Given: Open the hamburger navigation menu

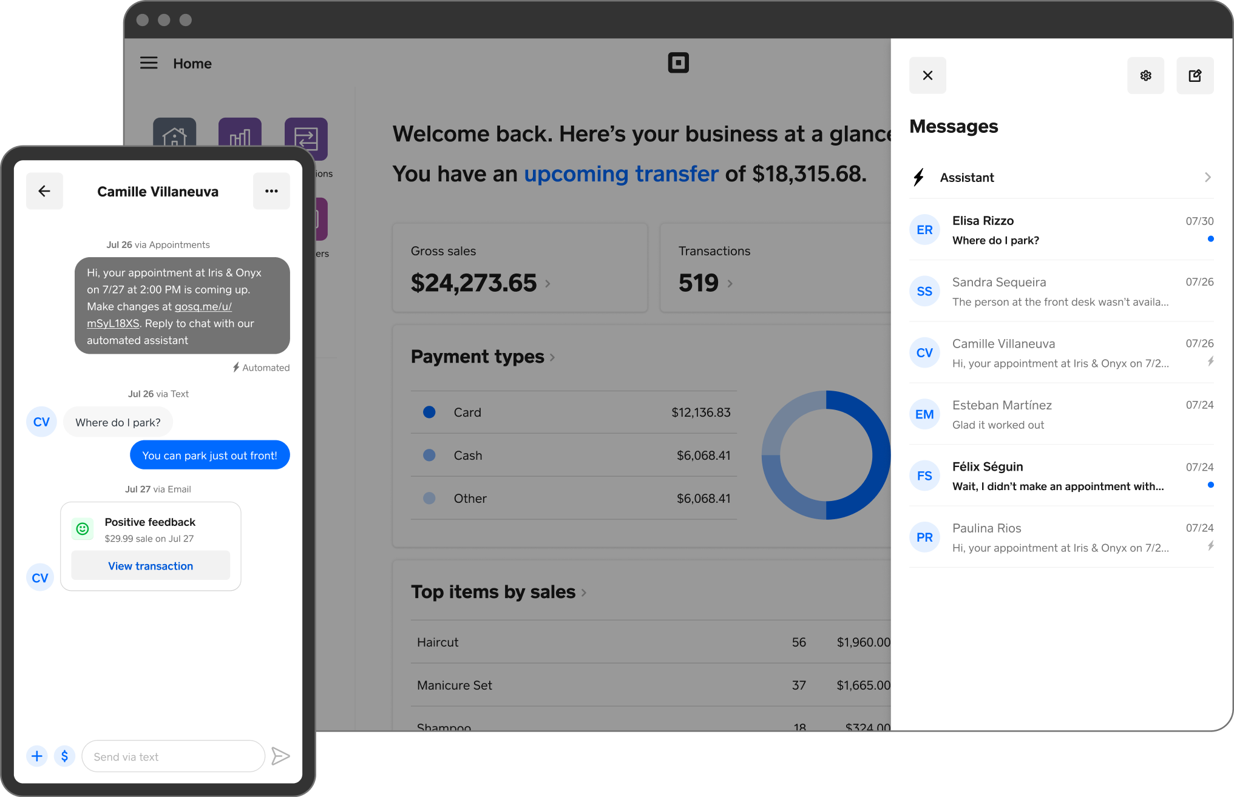Looking at the screenshot, I should tap(149, 62).
